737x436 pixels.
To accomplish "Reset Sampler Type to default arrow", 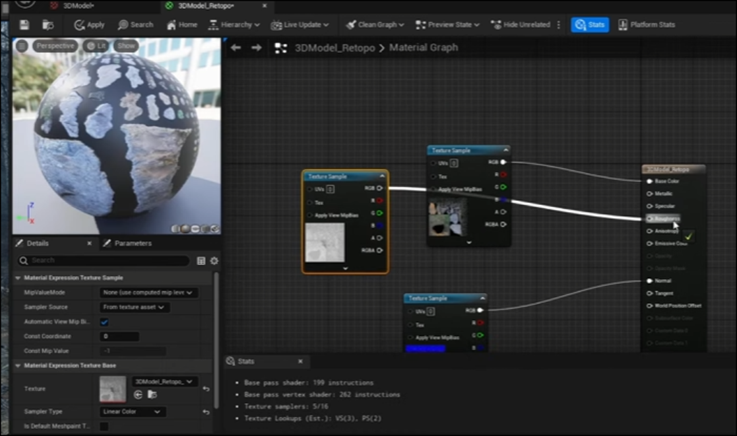I will 206,412.
